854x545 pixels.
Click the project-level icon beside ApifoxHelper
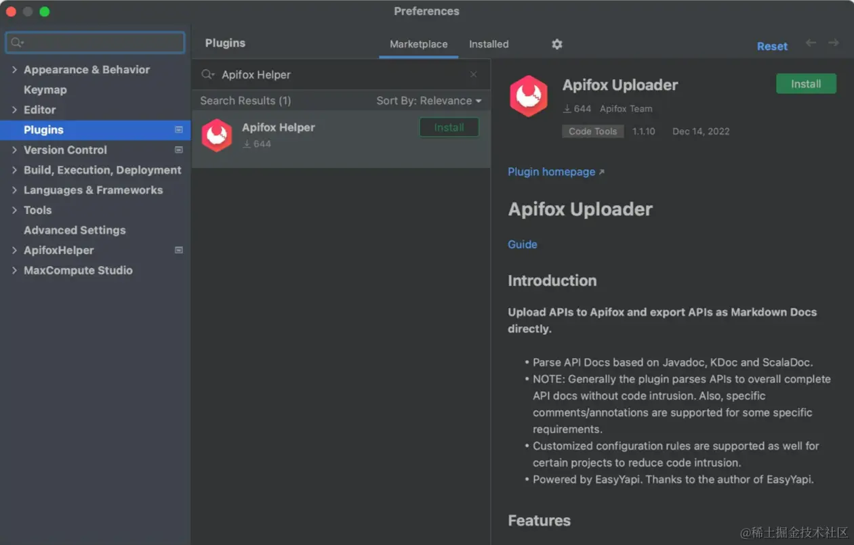(179, 250)
